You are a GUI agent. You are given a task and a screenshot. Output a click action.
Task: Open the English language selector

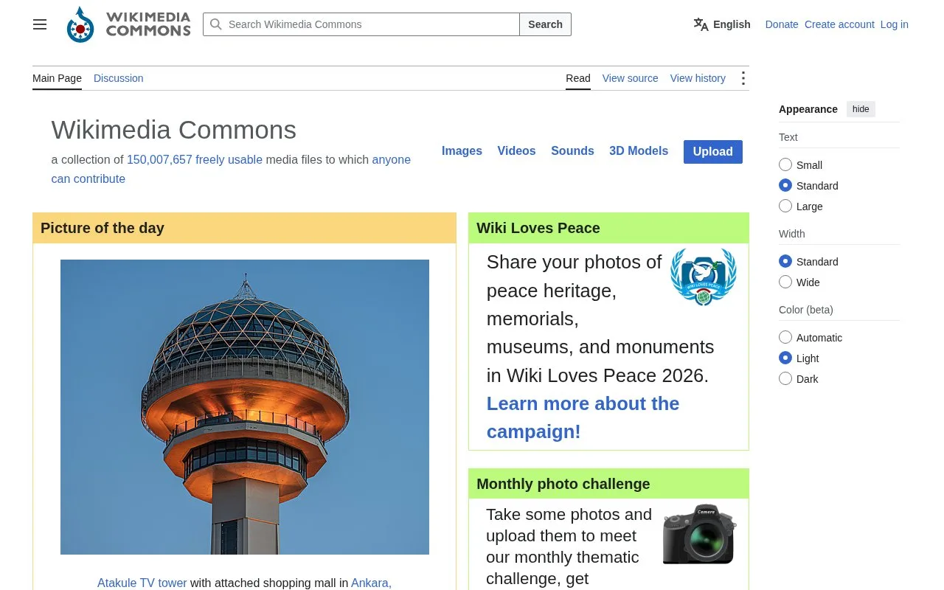[722, 24]
